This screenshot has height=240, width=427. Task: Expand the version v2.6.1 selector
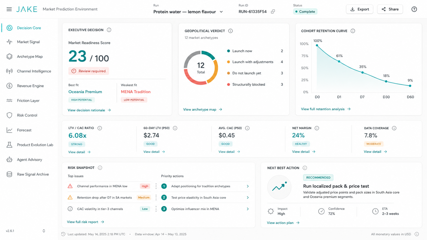pos(44,231)
